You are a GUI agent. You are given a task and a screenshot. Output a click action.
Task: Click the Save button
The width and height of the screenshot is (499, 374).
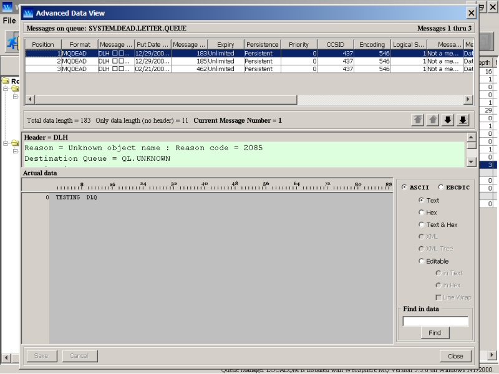(41, 356)
